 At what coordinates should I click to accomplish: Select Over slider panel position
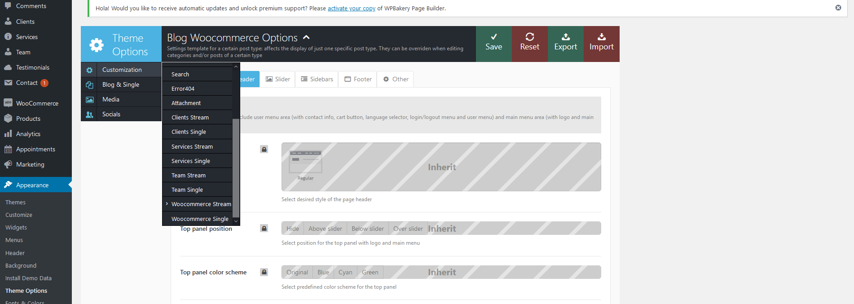408,229
